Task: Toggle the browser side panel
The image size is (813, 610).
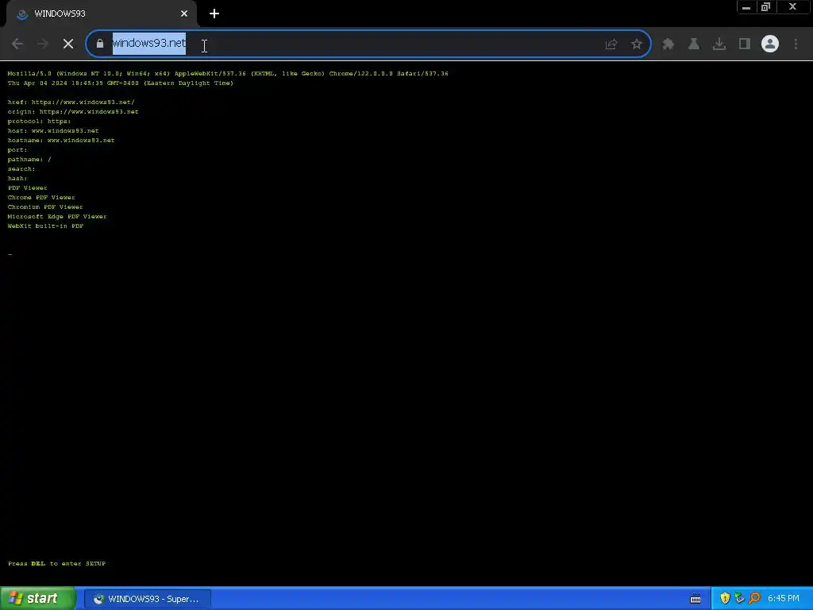Action: [x=745, y=44]
